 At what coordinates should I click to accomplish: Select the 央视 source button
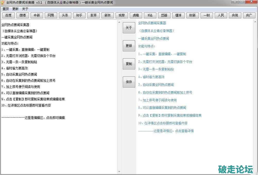pos(235,15)
